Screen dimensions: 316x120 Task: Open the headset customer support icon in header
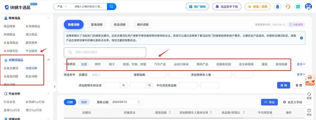click(x=288, y=7)
